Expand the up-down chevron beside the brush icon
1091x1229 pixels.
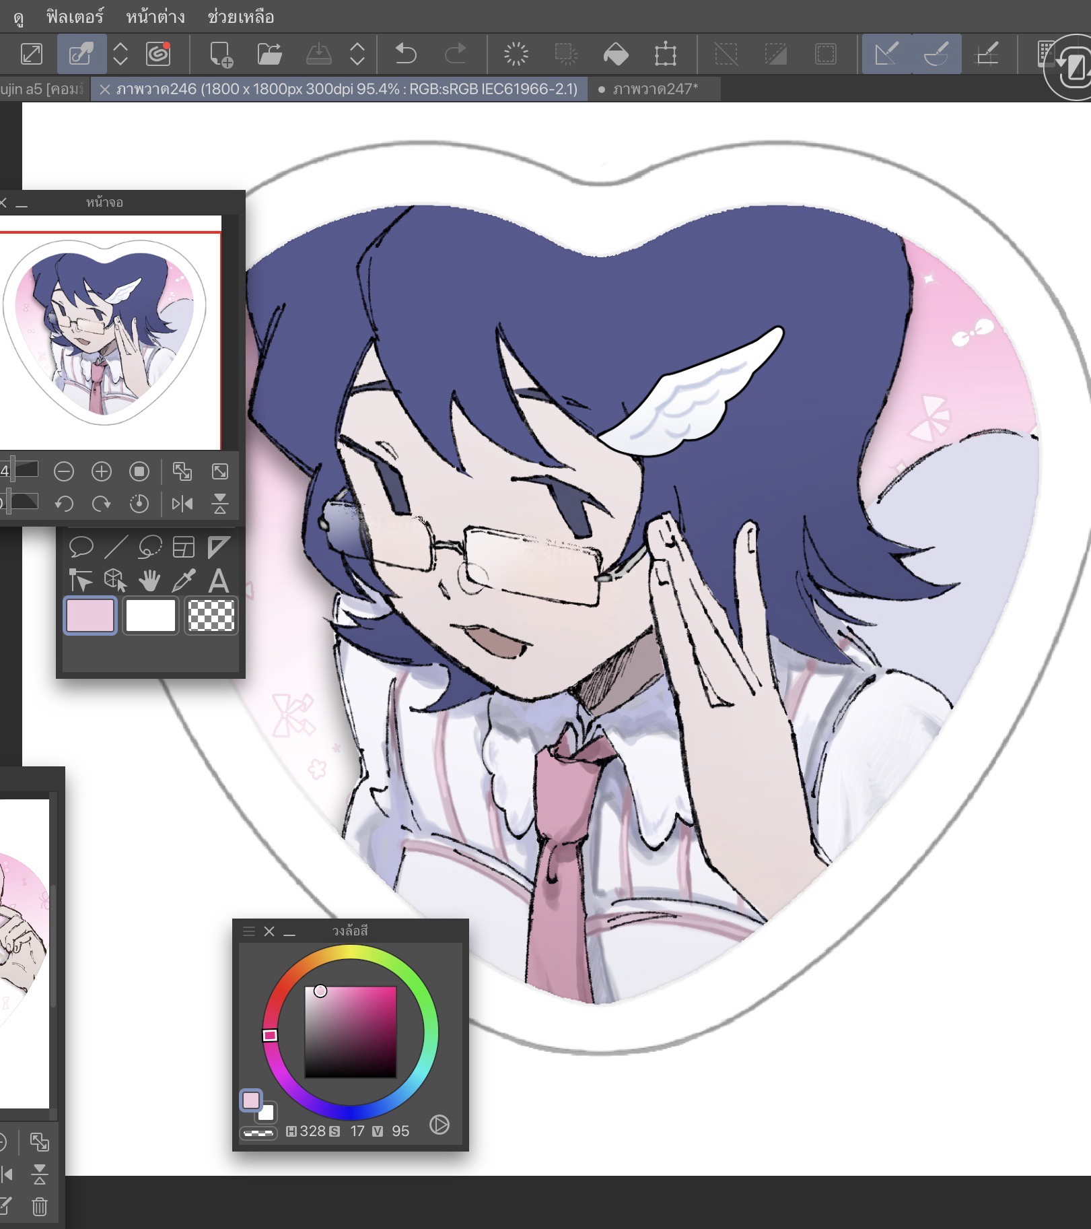pyautogui.click(x=120, y=54)
